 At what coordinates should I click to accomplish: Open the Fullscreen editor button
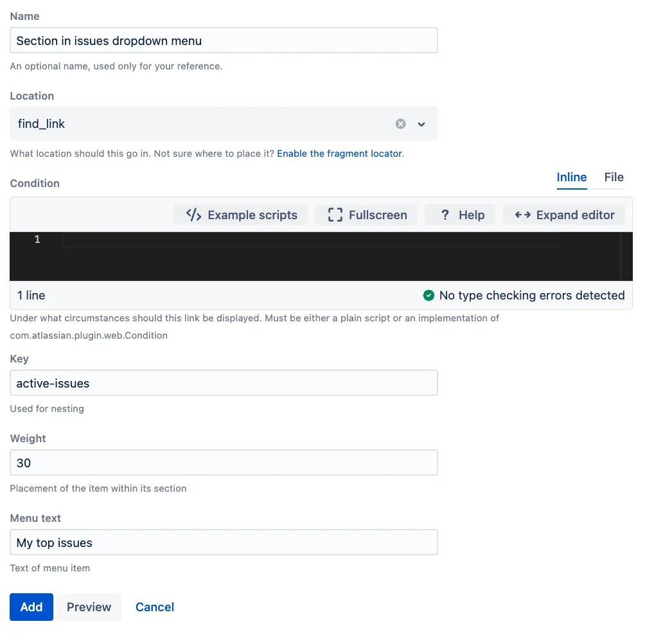click(367, 215)
